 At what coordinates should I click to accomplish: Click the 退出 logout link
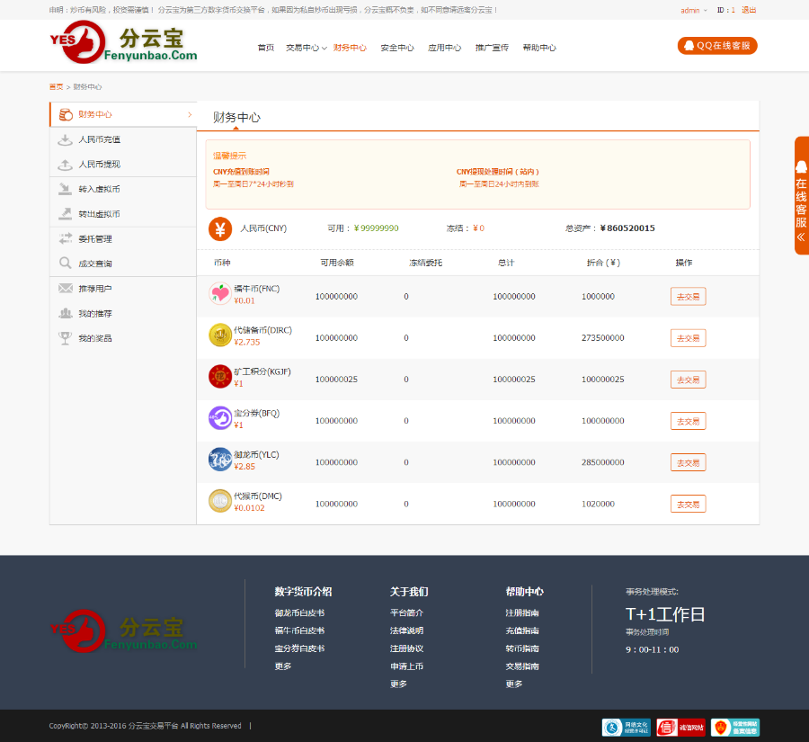click(749, 10)
